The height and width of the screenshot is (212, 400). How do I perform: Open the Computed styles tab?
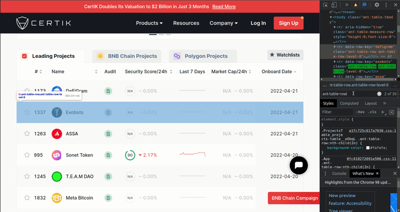[349, 103]
